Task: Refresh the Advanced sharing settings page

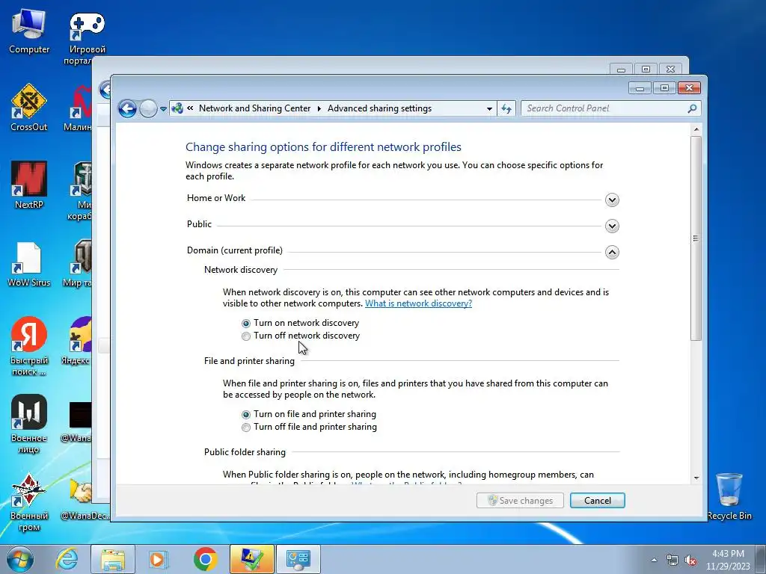Action: click(506, 109)
